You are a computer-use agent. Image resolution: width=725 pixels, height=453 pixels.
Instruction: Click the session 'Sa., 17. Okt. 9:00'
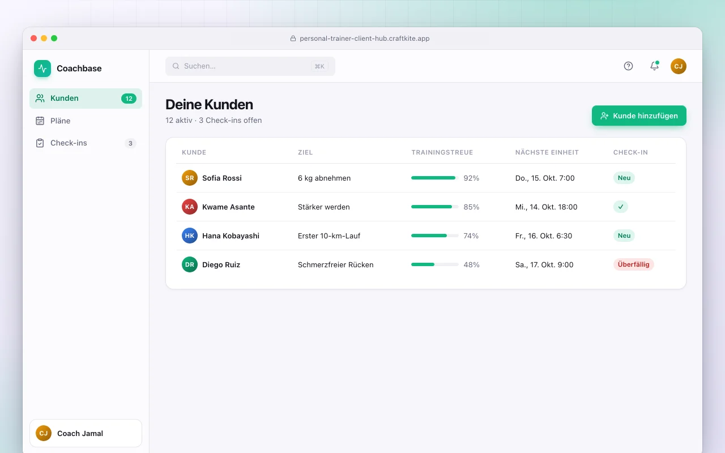544,264
